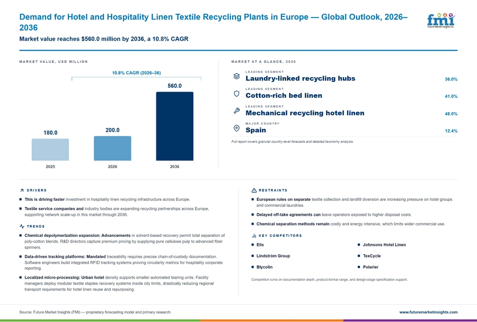Click the arrow icon next to Drivers
The height and width of the screenshot is (322, 477).
click(x=22, y=190)
